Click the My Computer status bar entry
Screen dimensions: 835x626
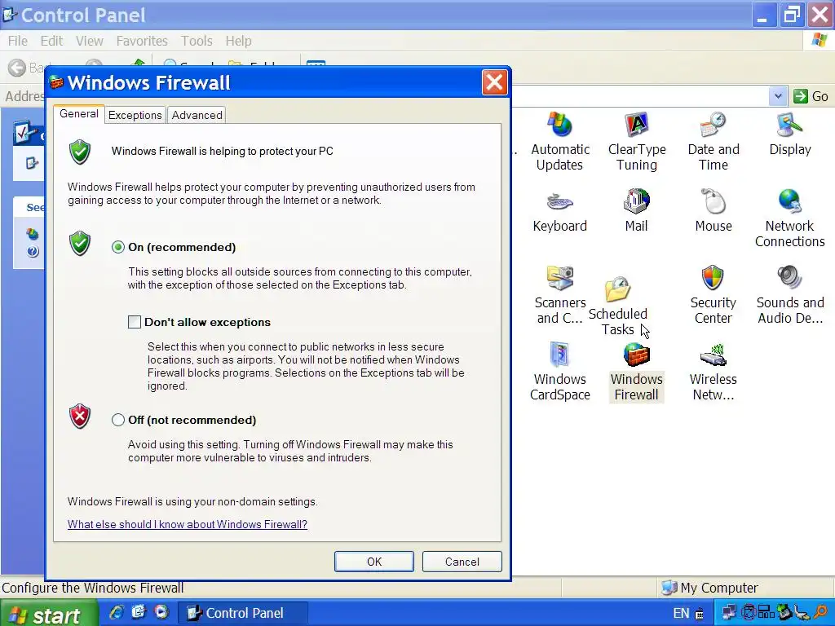(x=709, y=588)
